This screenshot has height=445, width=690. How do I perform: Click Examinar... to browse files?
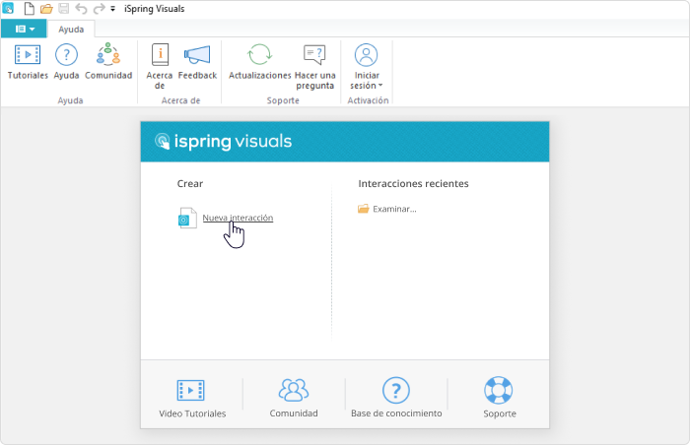click(394, 209)
